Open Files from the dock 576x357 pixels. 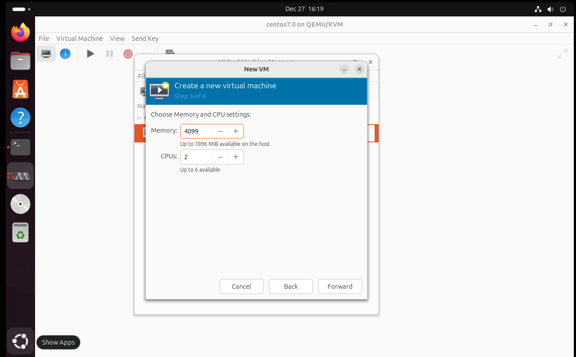coord(20,61)
